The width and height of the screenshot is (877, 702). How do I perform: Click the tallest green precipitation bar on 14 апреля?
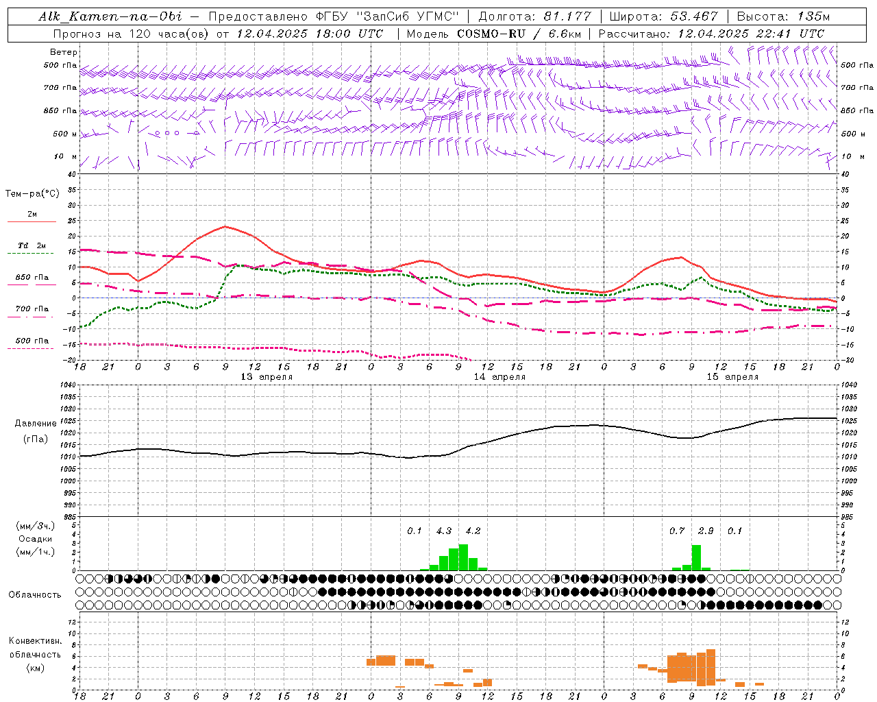463,557
